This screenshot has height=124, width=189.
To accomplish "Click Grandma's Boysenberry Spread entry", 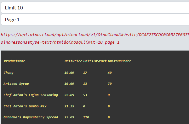I will click(x=31, y=117).
